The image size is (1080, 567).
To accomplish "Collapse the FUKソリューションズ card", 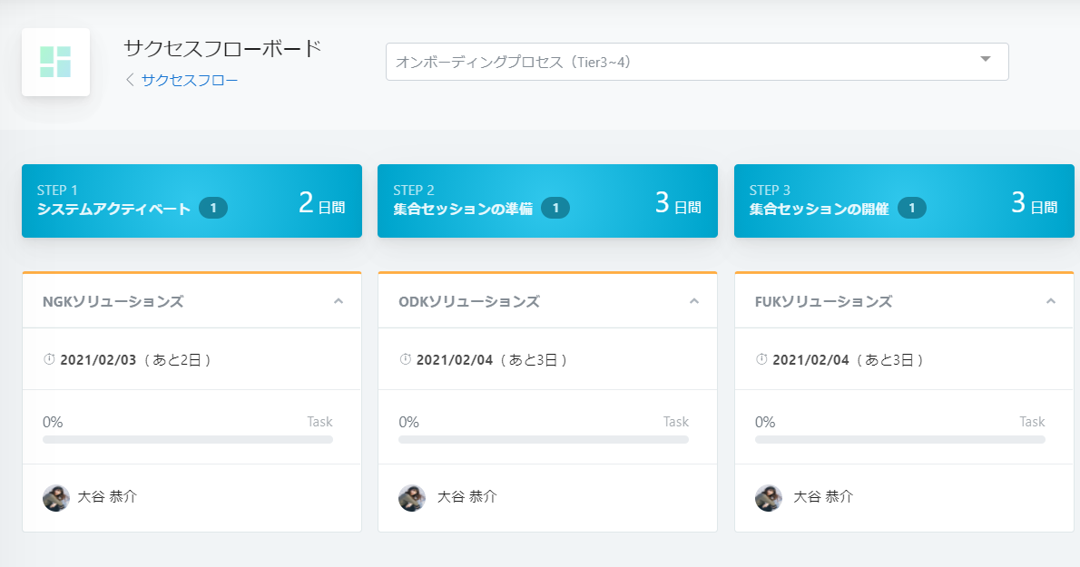I will [1050, 301].
